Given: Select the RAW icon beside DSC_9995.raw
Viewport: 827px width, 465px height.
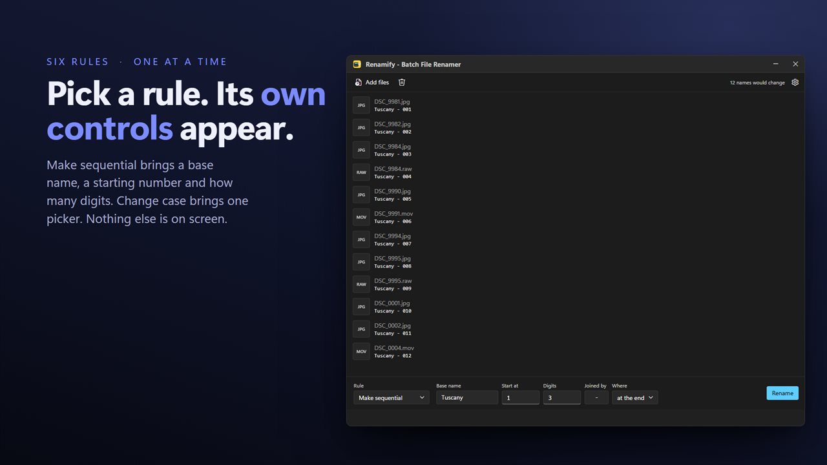Looking at the screenshot, I should (361, 284).
